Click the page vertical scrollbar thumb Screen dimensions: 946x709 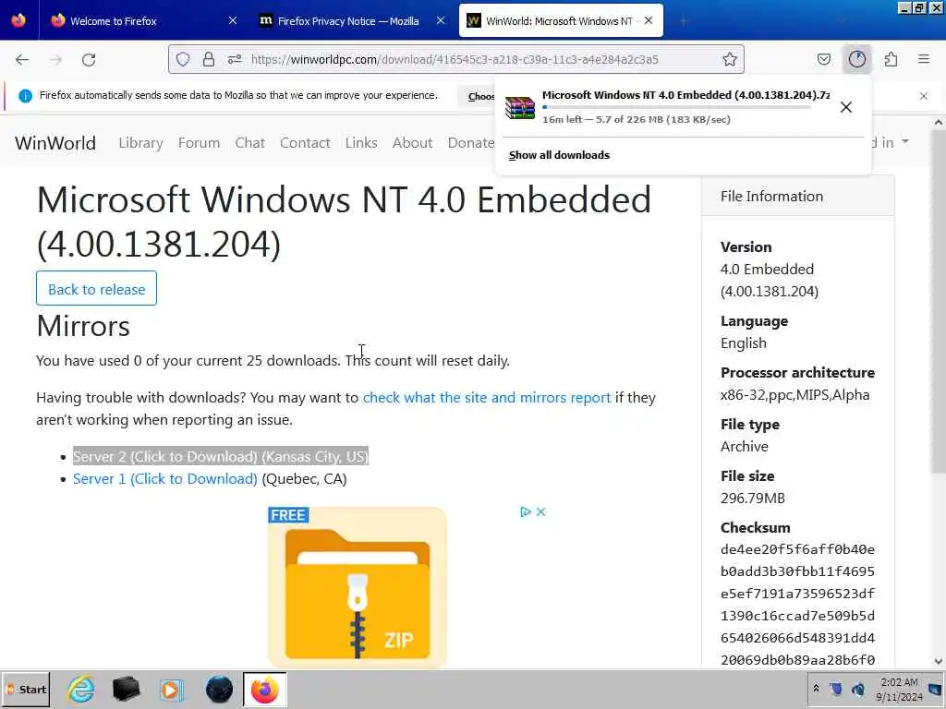(939, 302)
